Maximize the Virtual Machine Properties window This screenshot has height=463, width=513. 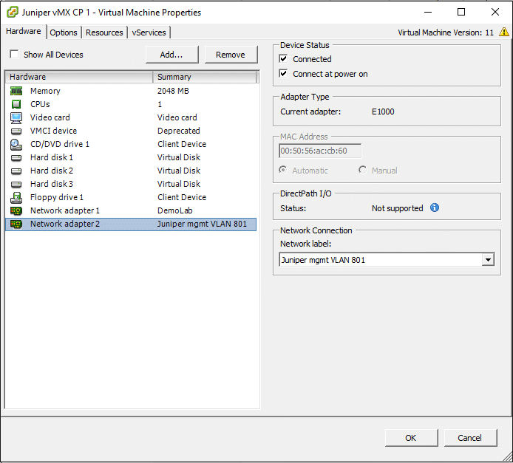click(x=461, y=12)
